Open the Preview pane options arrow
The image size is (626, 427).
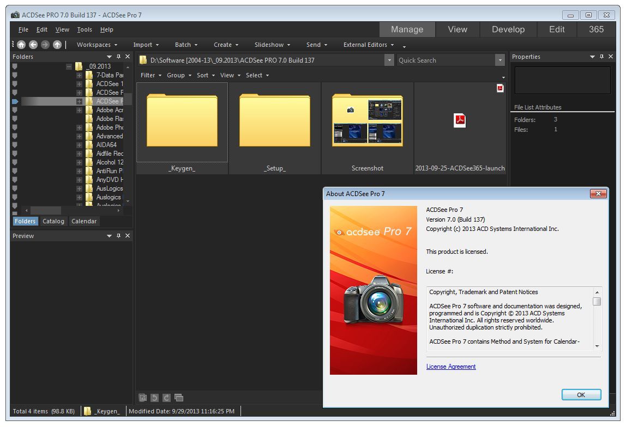point(110,236)
